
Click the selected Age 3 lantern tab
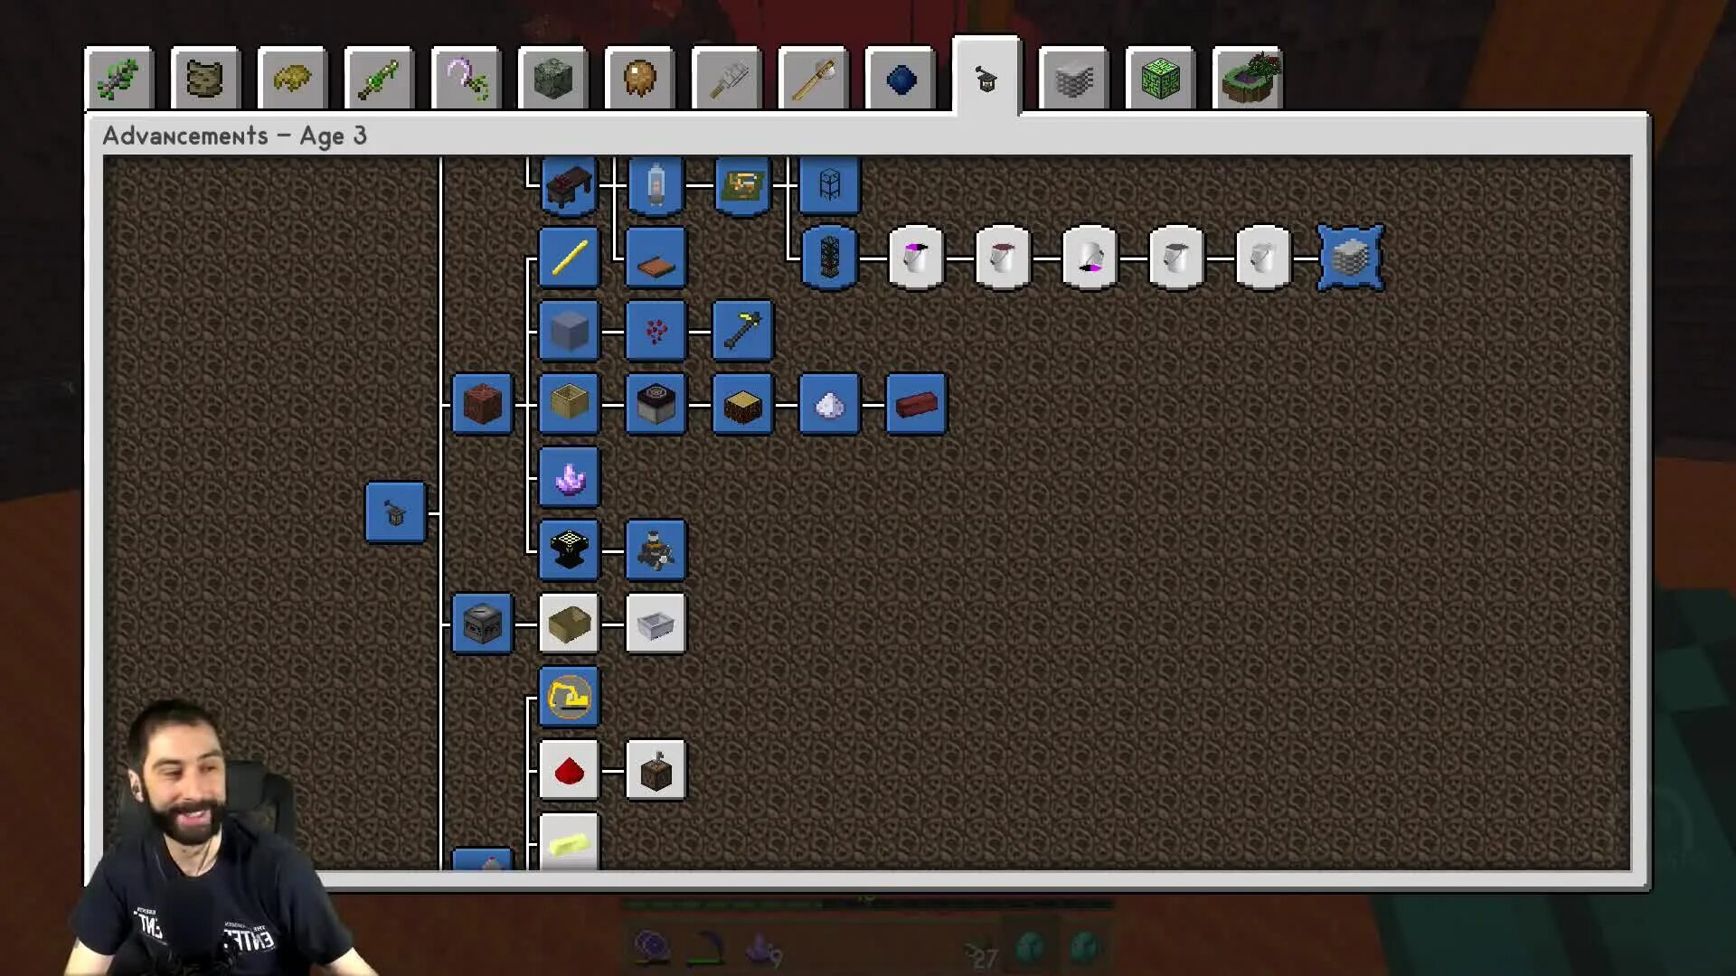(986, 78)
